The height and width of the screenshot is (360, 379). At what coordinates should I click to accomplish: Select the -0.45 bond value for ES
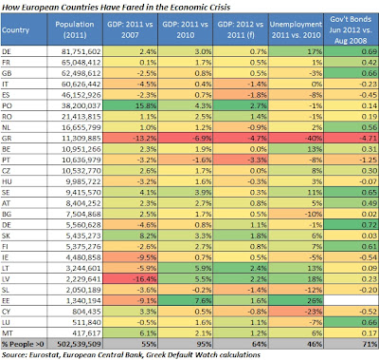click(x=351, y=95)
